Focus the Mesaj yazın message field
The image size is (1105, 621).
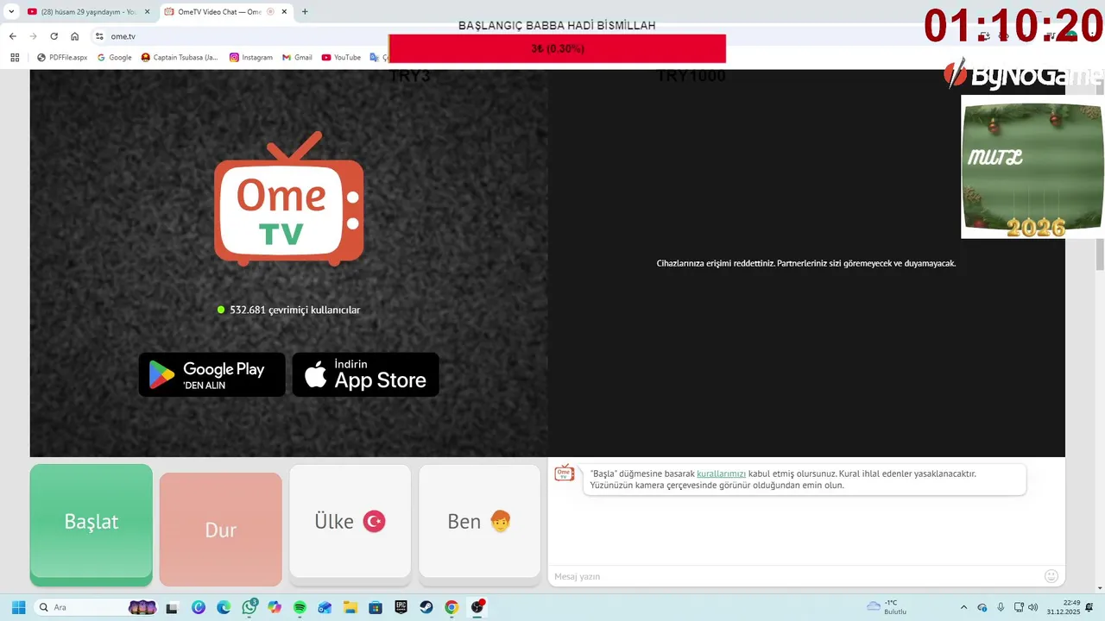point(794,576)
